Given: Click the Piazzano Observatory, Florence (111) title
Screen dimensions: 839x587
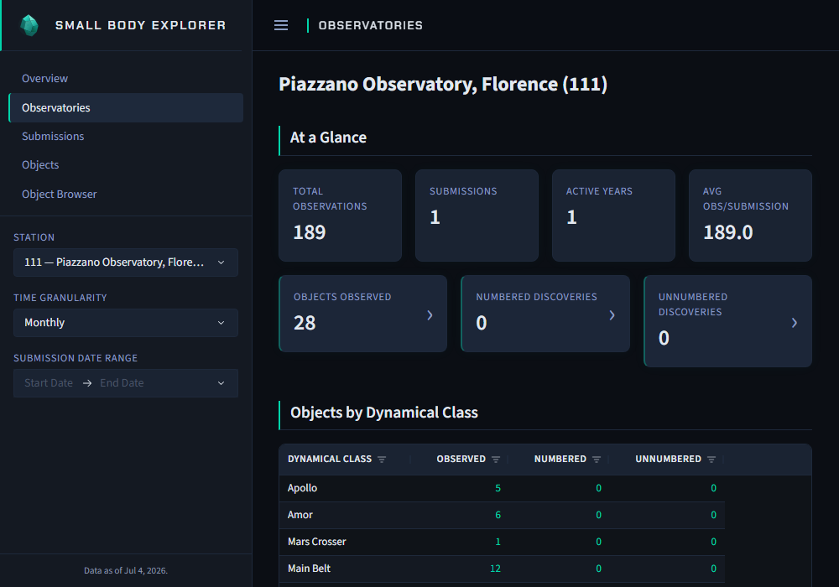Looking at the screenshot, I should click(443, 84).
